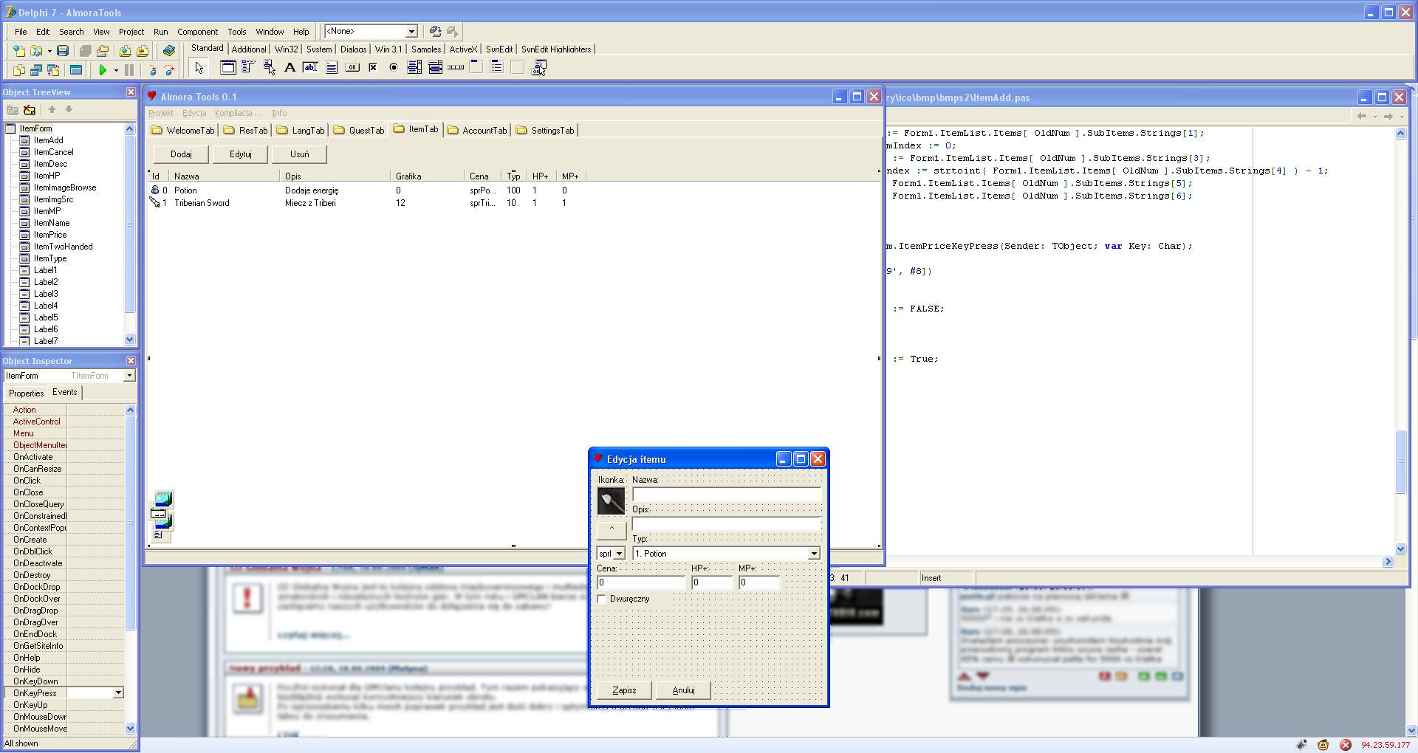Pick the CheckBox component in the palette
This screenshot has width=1418, height=753.
373,68
